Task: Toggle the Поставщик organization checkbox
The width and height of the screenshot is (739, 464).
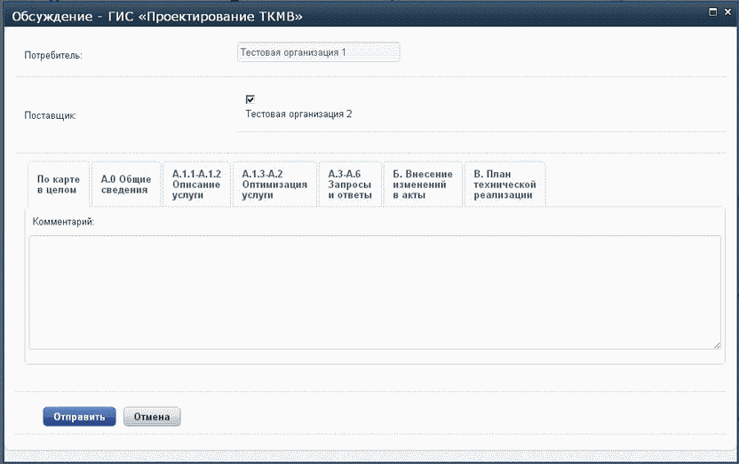Action: tap(250, 99)
